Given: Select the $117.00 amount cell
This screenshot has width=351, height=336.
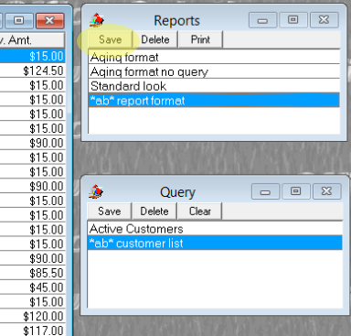Looking at the screenshot, I should coord(32,331).
